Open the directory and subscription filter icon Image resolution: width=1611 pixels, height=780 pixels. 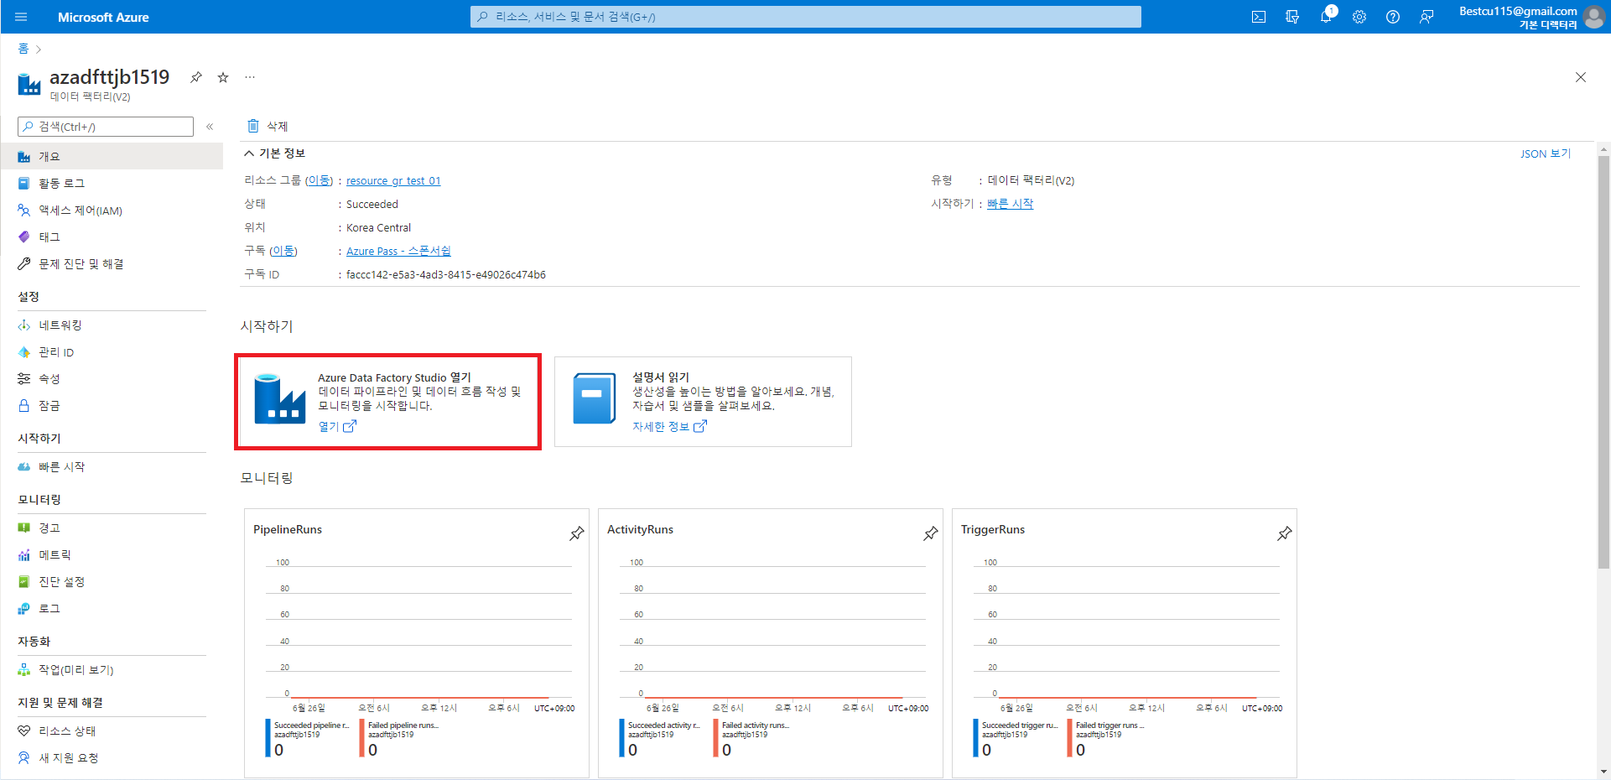[1292, 17]
